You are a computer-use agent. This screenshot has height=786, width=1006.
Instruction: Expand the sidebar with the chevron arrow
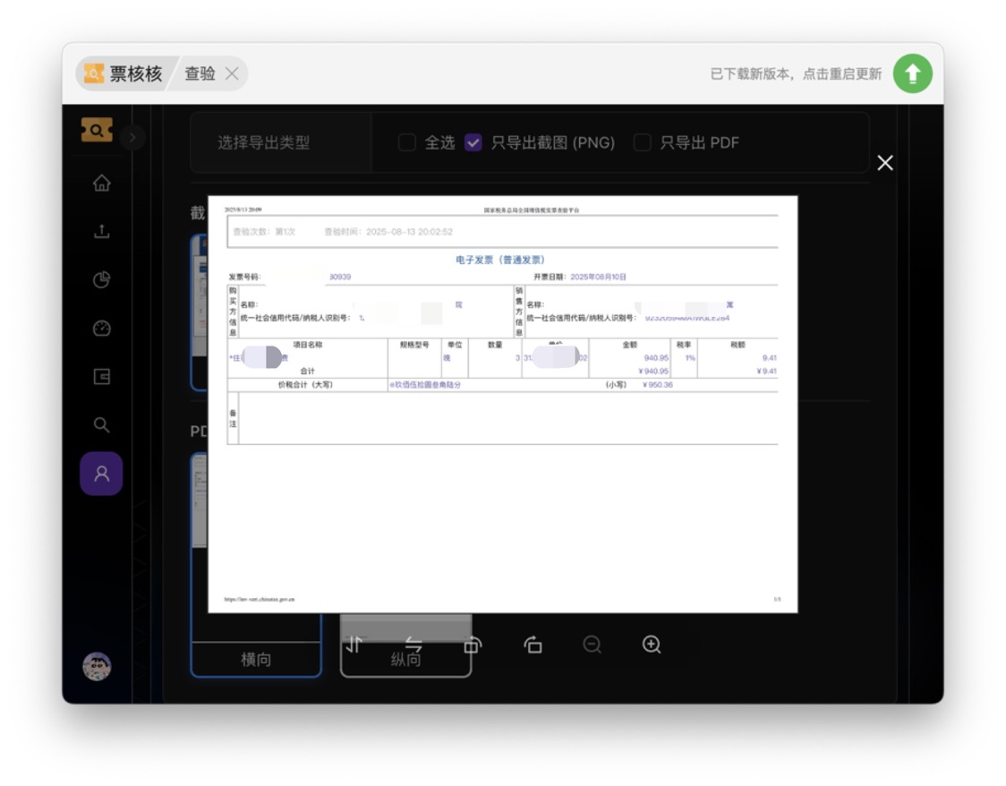pyautogui.click(x=132, y=137)
